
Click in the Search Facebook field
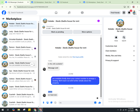click(x=22, y=13)
